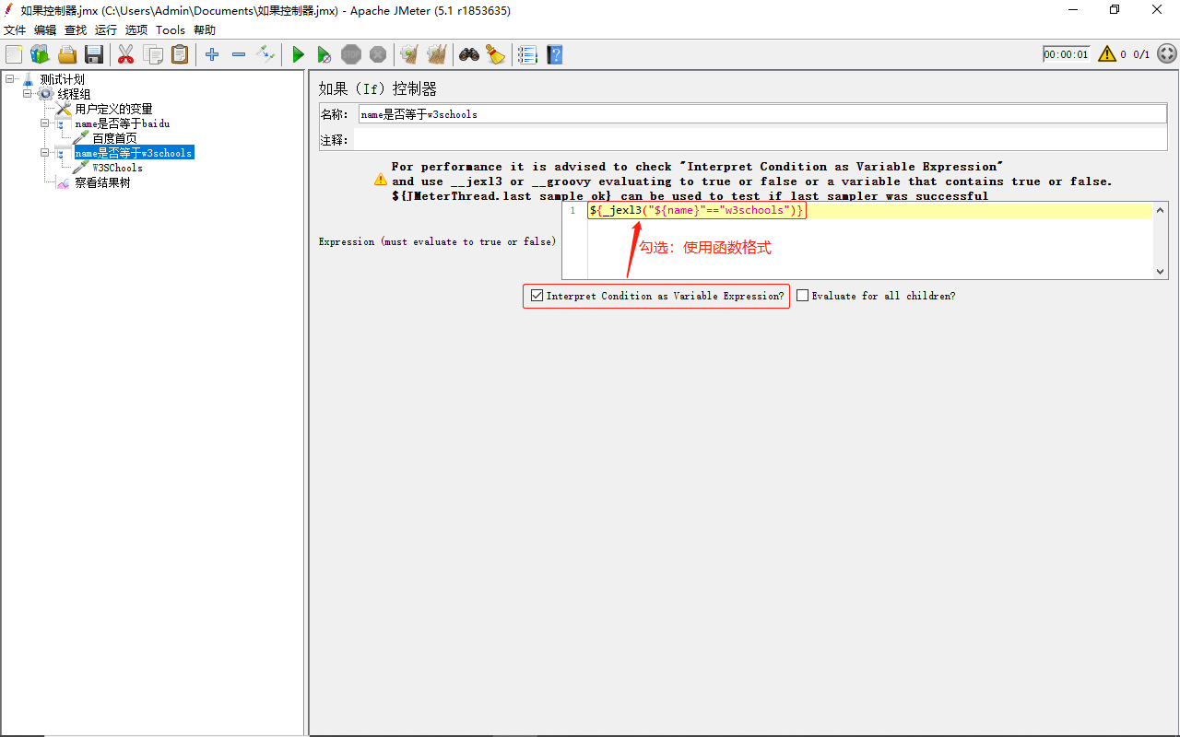Click the 注释 comments input field
This screenshot has width=1180, height=737.
[762, 140]
